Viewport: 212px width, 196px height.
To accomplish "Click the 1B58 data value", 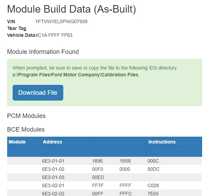I will point(125,161).
